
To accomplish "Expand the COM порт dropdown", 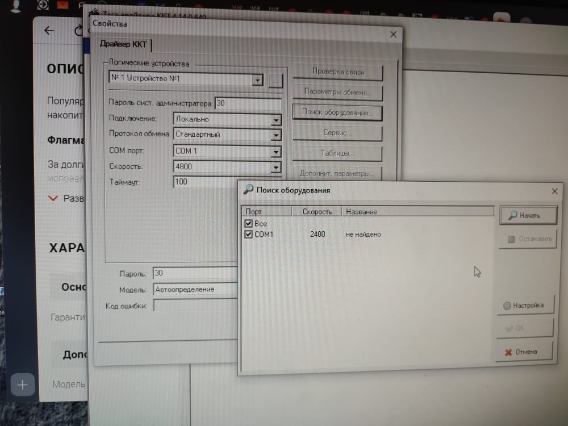I will click(x=276, y=152).
